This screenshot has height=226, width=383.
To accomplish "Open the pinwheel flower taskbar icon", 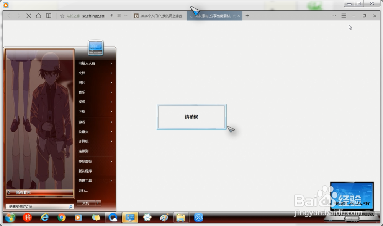I will click(x=147, y=217).
